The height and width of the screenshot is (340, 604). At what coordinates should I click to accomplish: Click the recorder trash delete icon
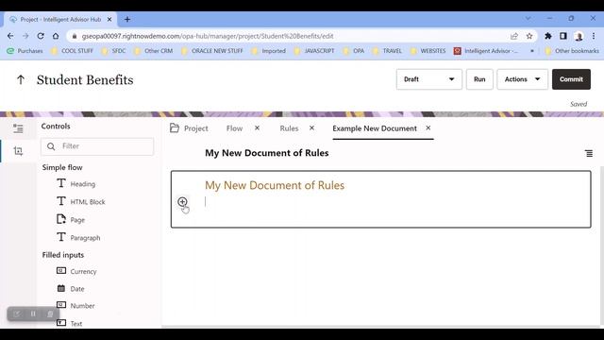50,314
